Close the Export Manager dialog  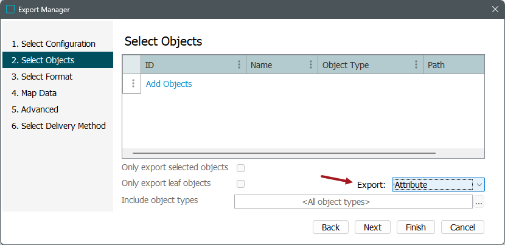(495, 10)
